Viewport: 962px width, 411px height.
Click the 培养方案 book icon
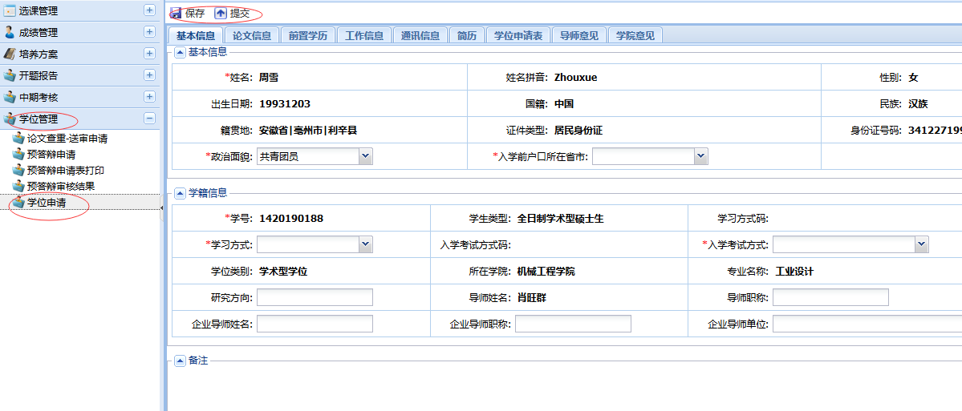tap(10, 54)
